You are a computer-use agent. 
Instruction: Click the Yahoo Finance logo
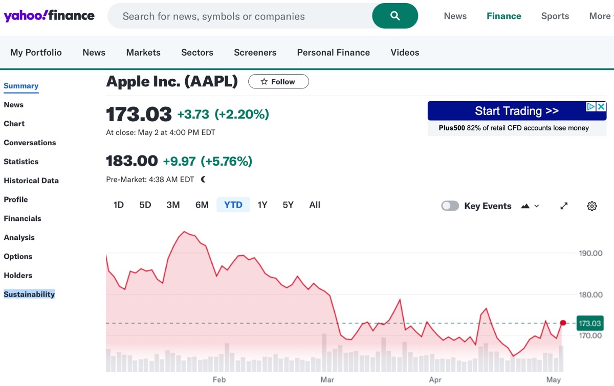coord(49,16)
